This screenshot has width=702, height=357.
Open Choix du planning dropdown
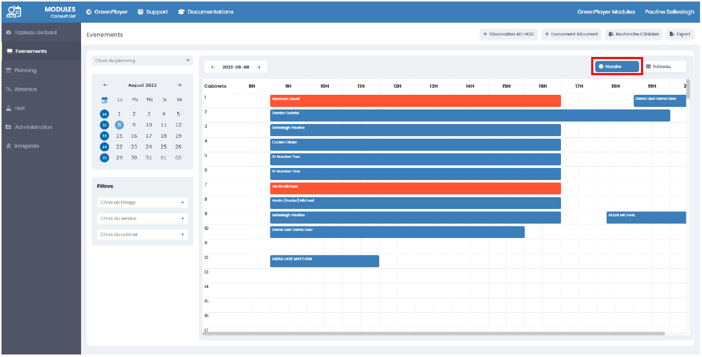click(143, 61)
